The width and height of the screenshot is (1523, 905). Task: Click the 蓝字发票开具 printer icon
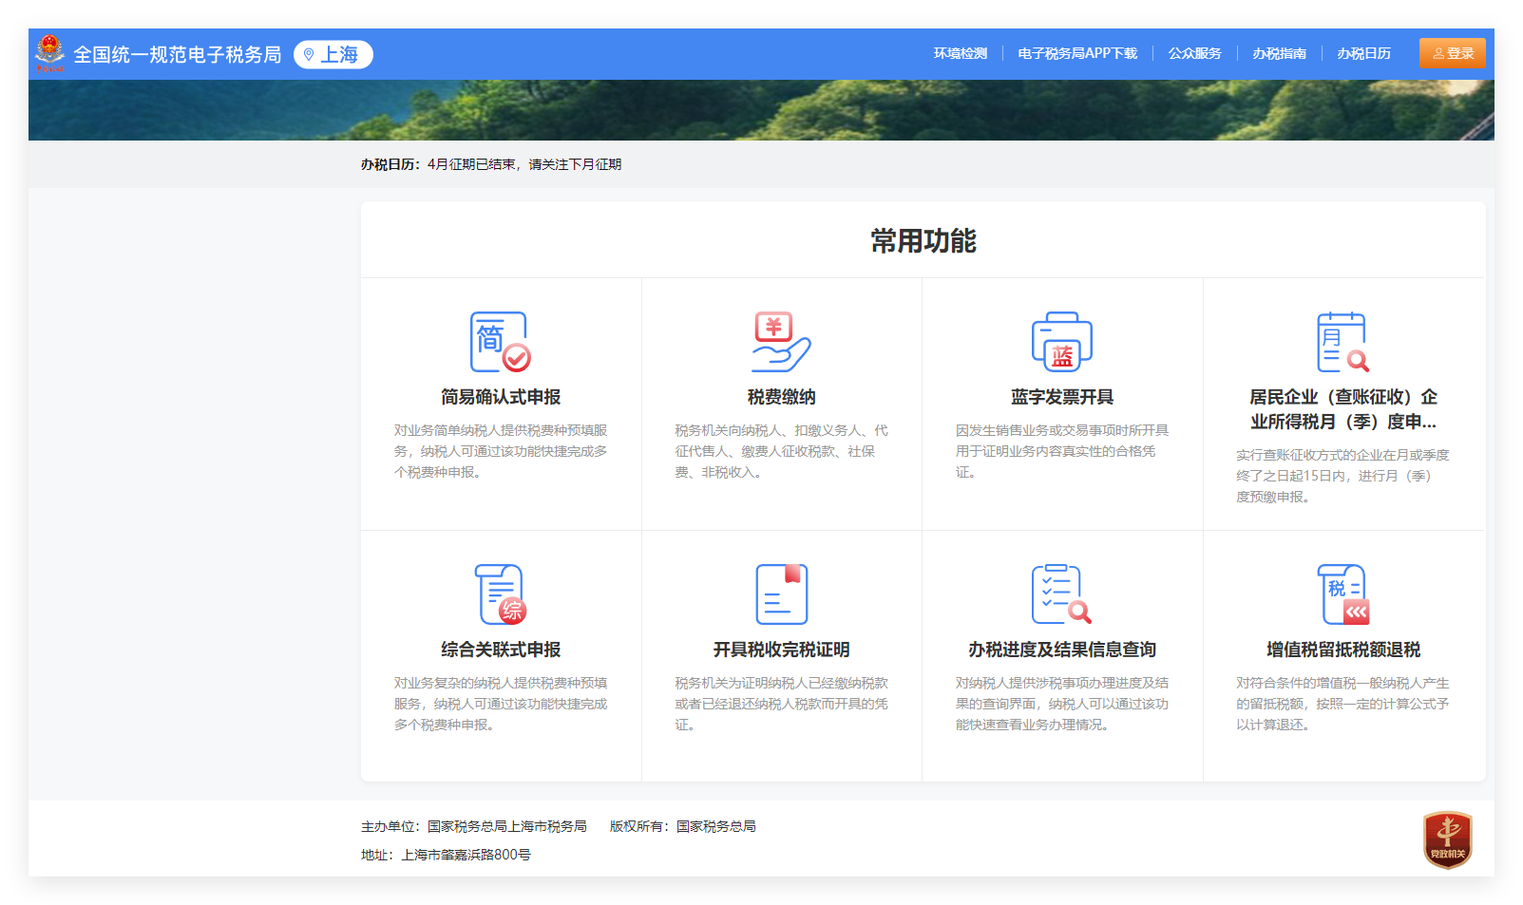tap(1062, 342)
